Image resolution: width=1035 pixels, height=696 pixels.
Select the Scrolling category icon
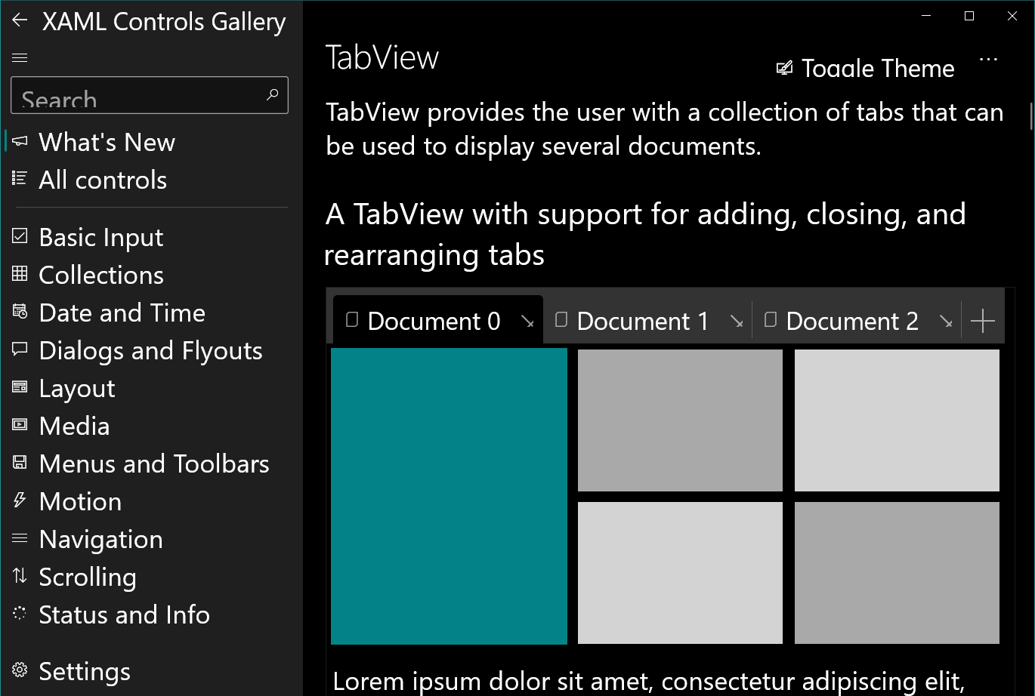[19, 576]
